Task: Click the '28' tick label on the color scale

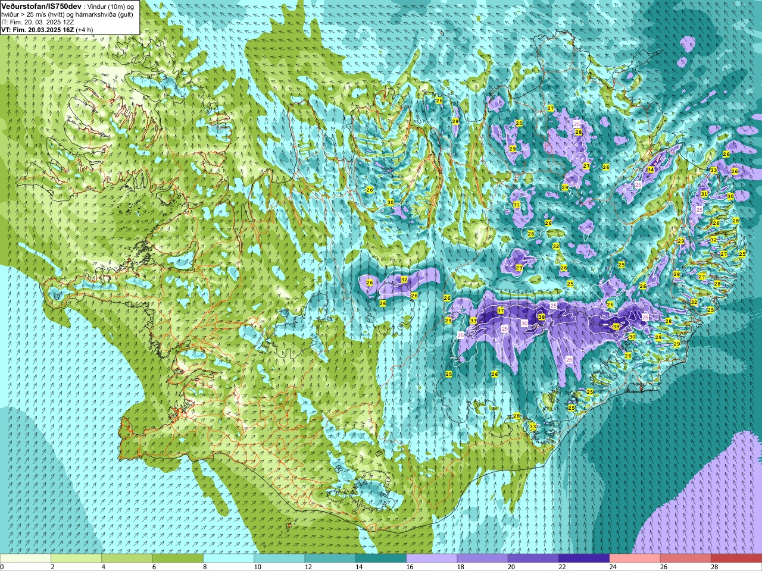Action: (x=715, y=567)
